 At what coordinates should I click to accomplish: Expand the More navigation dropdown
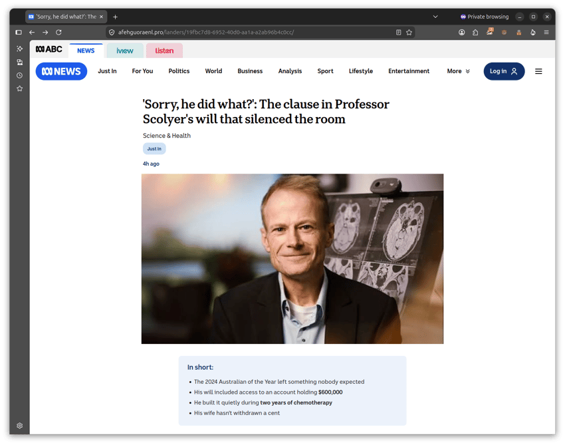(x=459, y=71)
